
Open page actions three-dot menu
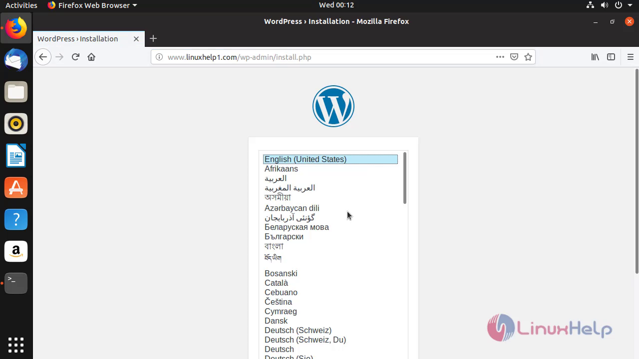tap(500, 57)
